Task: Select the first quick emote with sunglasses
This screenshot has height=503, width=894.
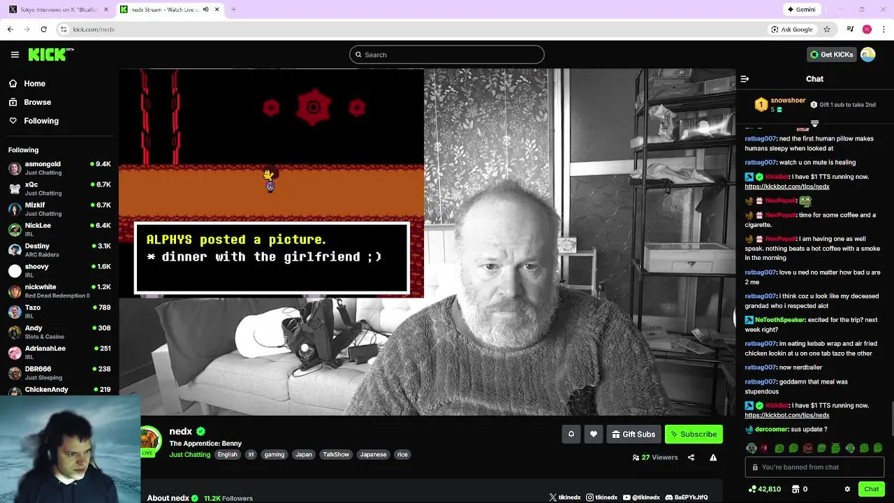Action: [751, 449]
